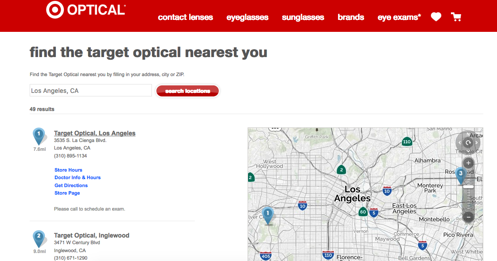Click the Los Angeles label on map
This screenshot has width=497, height=261.
[353, 194]
